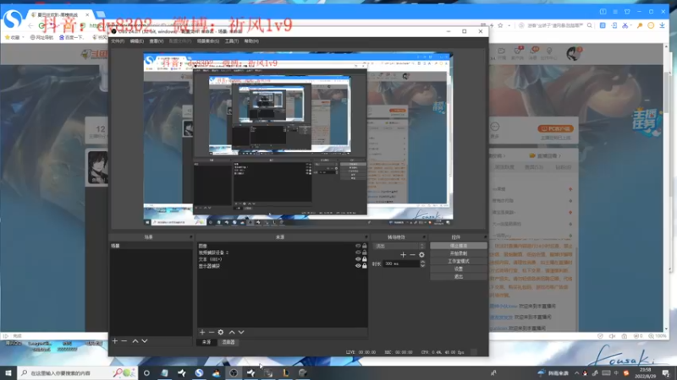Open the 编辑(E) menu in OBS
This screenshot has width=677, height=380.
point(137,41)
